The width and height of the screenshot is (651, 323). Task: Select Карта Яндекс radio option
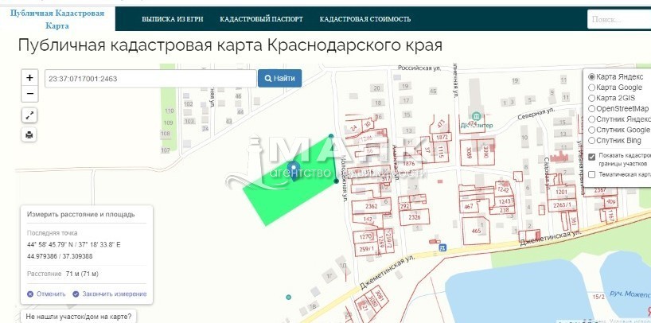click(x=591, y=76)
